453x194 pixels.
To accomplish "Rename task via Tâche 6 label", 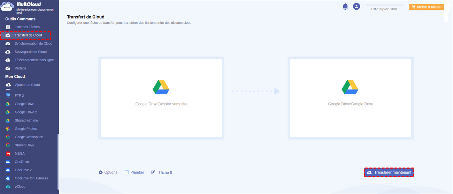I will point(165,172).
